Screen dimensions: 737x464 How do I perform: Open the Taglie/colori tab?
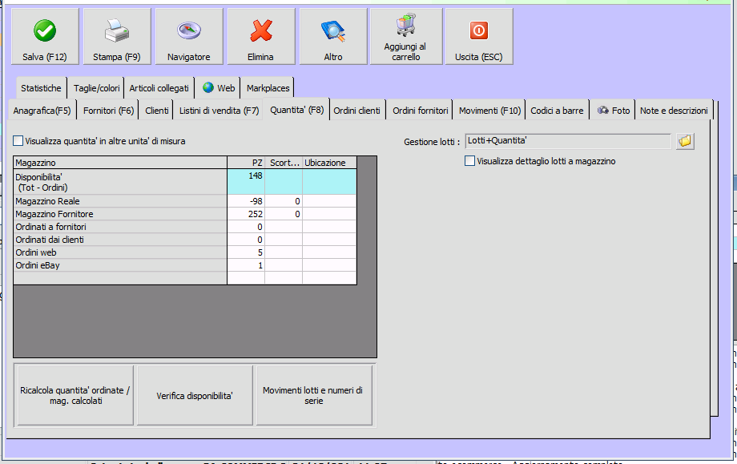point(96,88)
